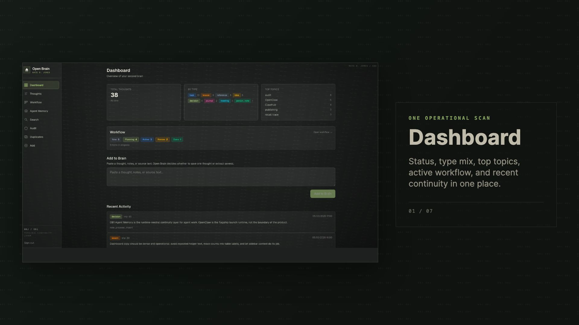Click the 'recall trace' topic row

point(298,115)
